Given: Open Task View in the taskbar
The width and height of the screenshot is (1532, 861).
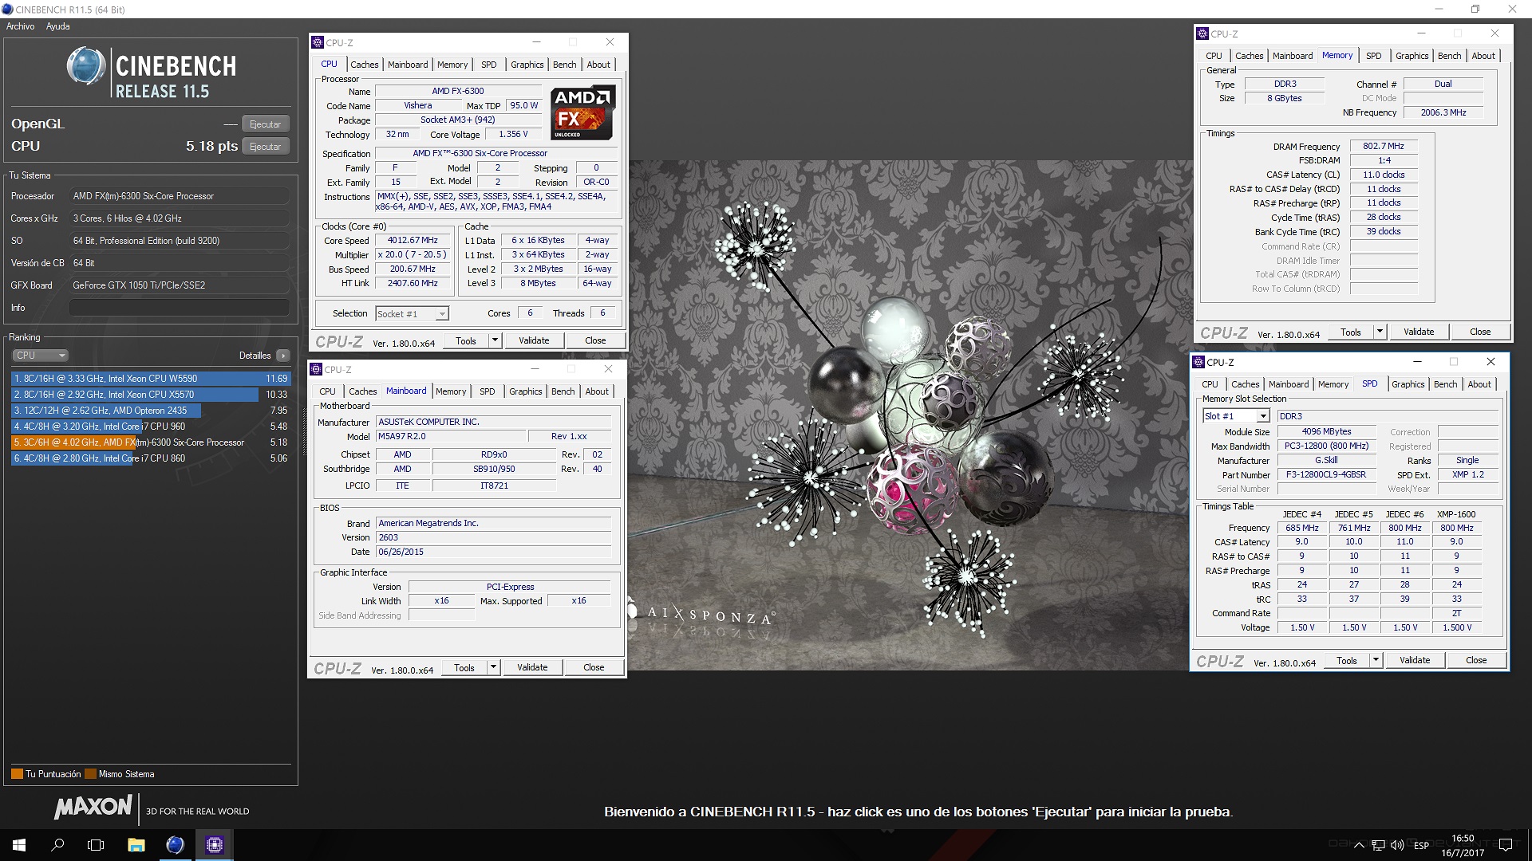Looking at the screenshot, I should 96,845.
